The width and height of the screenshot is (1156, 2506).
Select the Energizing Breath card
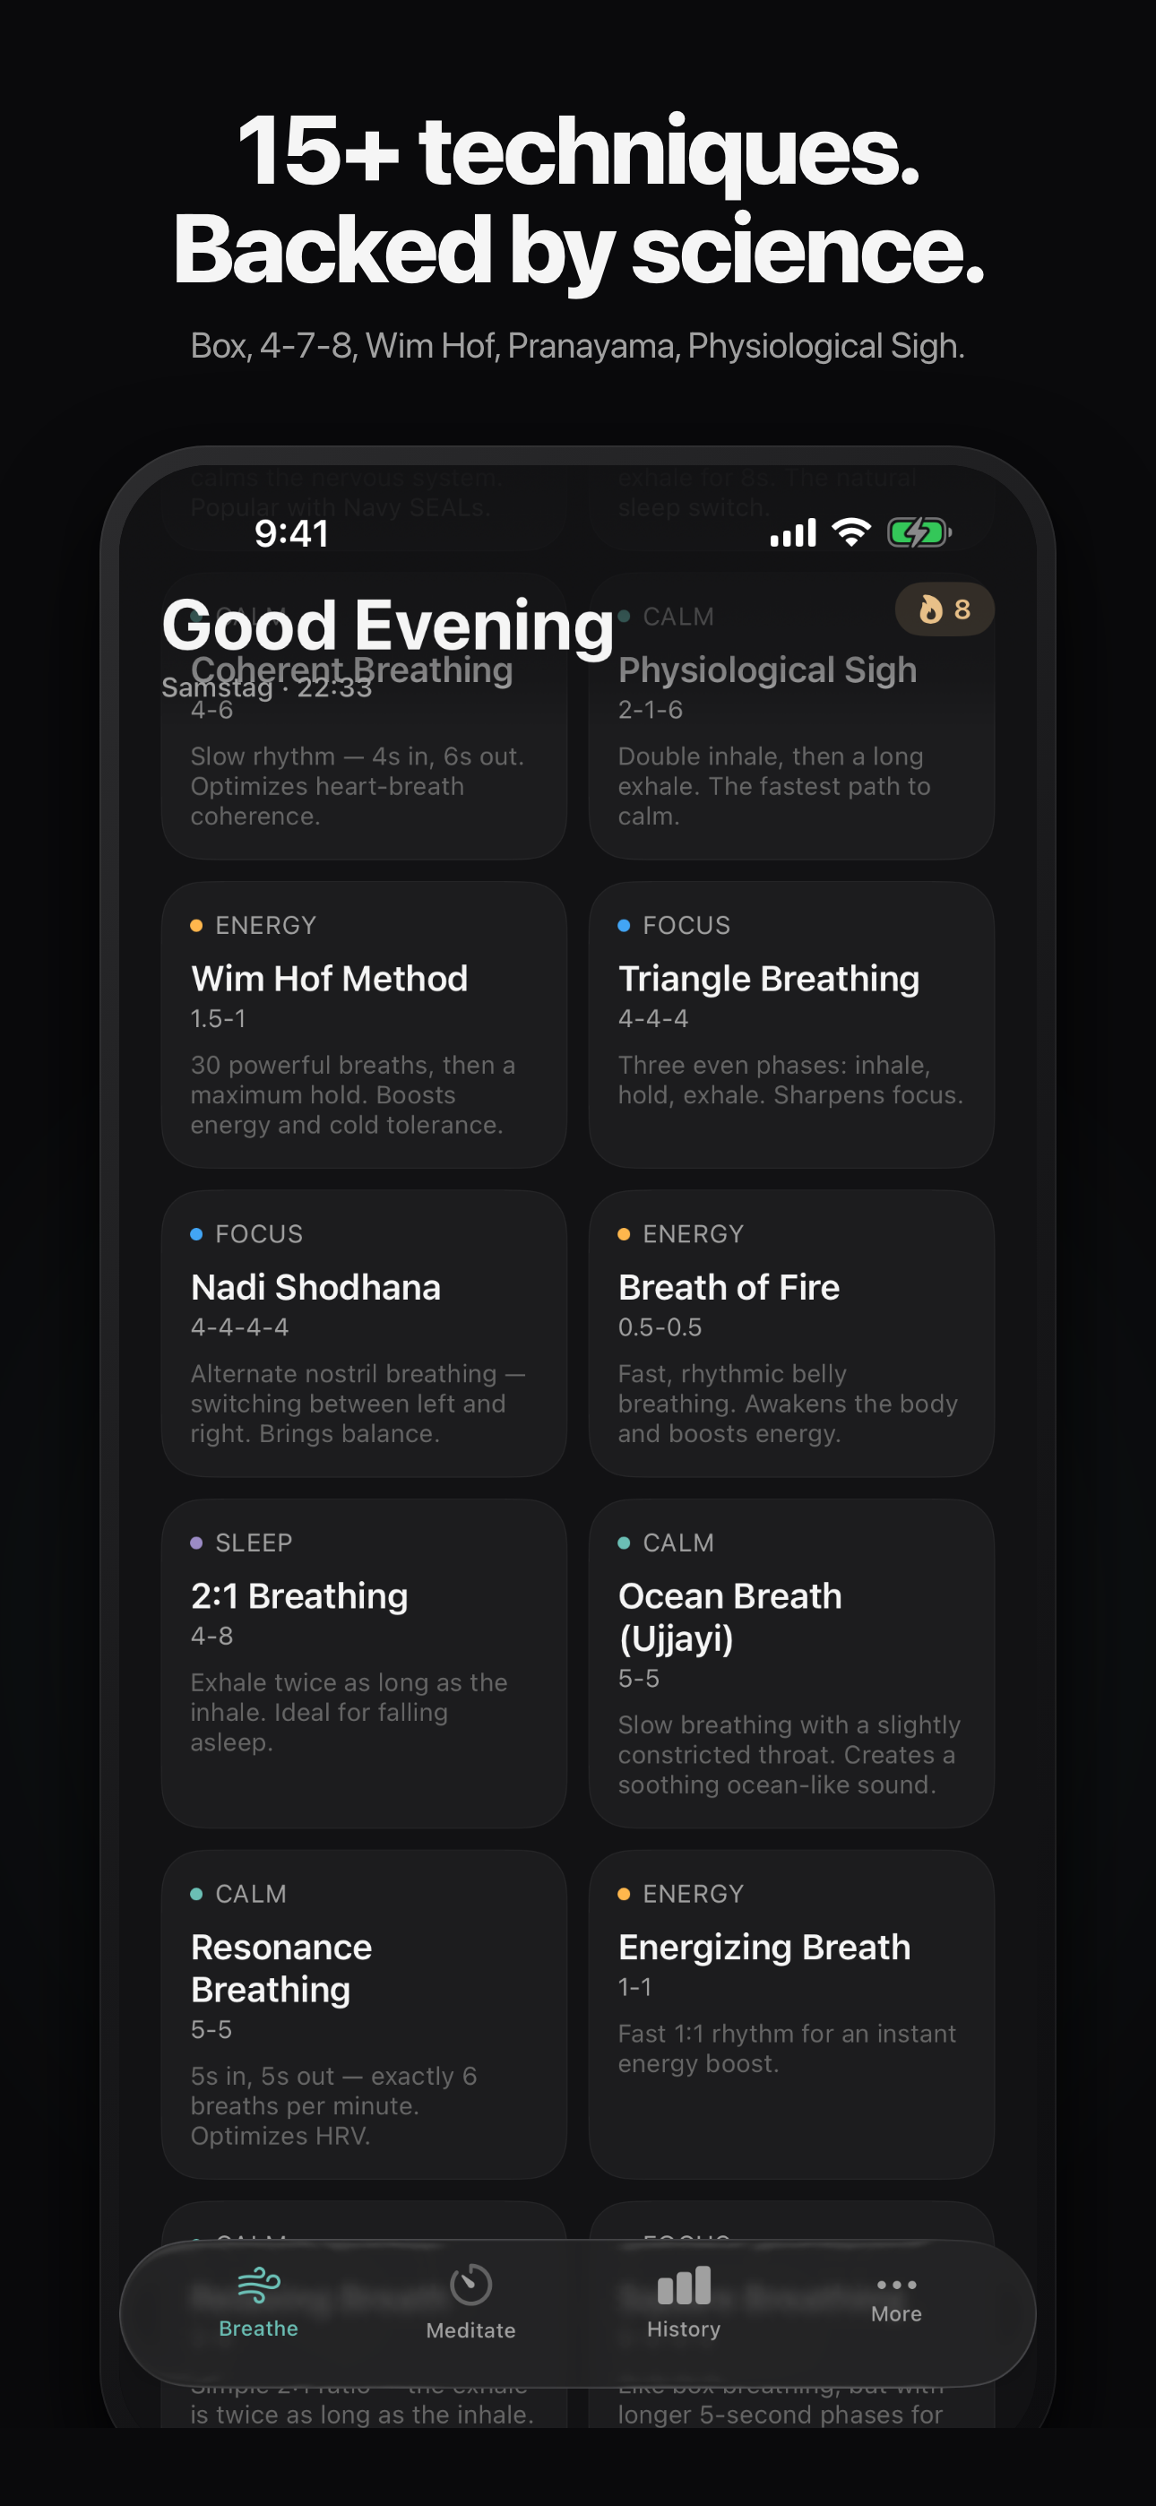pos(791,2014)
